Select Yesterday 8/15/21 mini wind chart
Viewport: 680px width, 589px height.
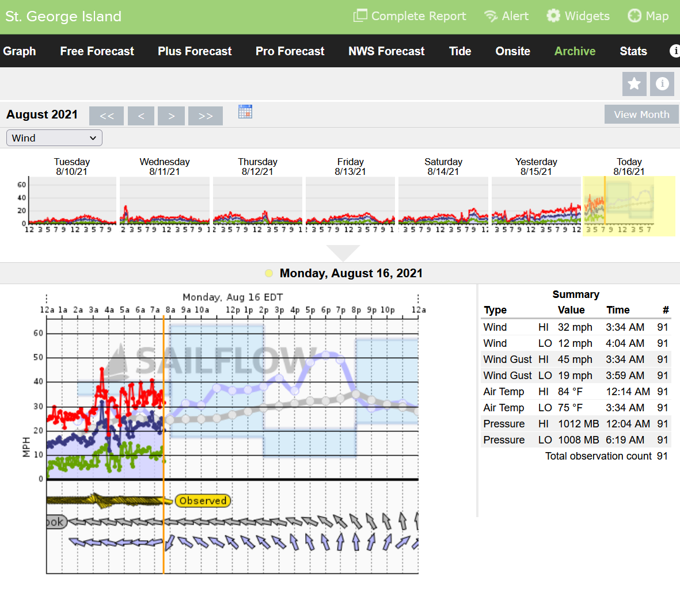coord(536,200)
